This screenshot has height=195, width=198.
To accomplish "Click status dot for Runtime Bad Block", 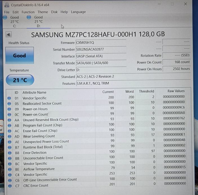I will (10, 148).
